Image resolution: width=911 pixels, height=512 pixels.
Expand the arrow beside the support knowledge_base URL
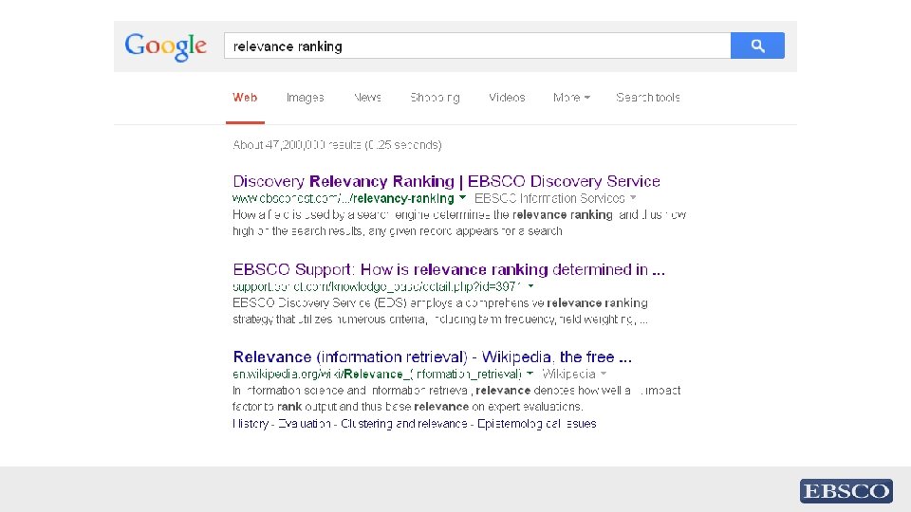pyautogui.click(x=530, y=286)
